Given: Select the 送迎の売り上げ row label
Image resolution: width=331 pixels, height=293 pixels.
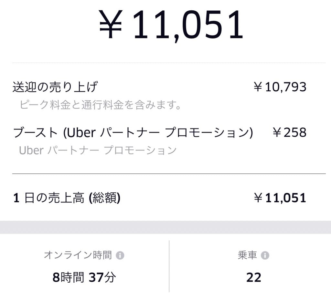Looking at the screenshot, I should click(55, 87).
